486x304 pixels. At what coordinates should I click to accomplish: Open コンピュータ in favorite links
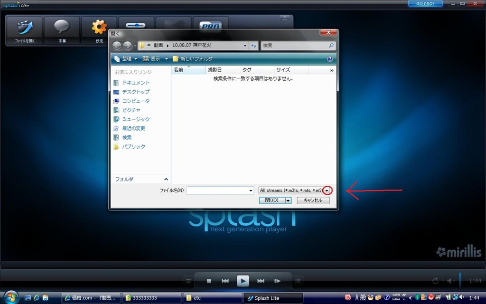132,101
